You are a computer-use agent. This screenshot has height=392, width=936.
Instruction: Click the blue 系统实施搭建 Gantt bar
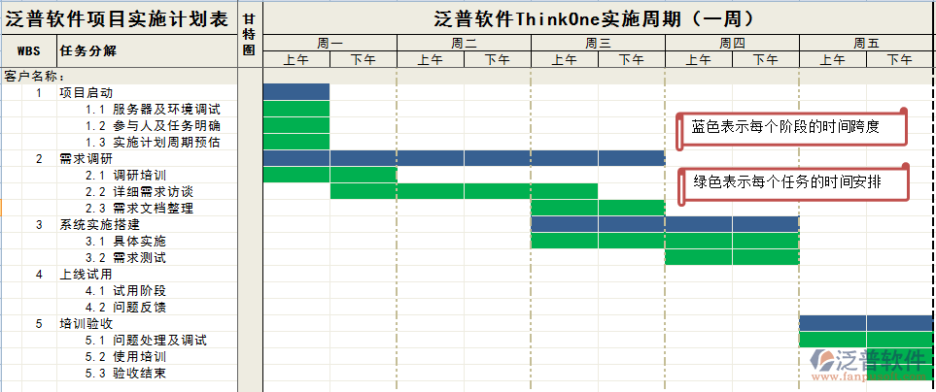click(x=665, y=224)
